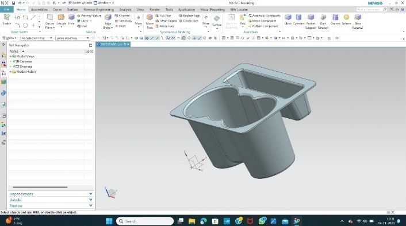Screen dimensions: 406x226
Task: Open Windows Start menu from taskbar
Action: pyautogui.click(x=109, y=221)
